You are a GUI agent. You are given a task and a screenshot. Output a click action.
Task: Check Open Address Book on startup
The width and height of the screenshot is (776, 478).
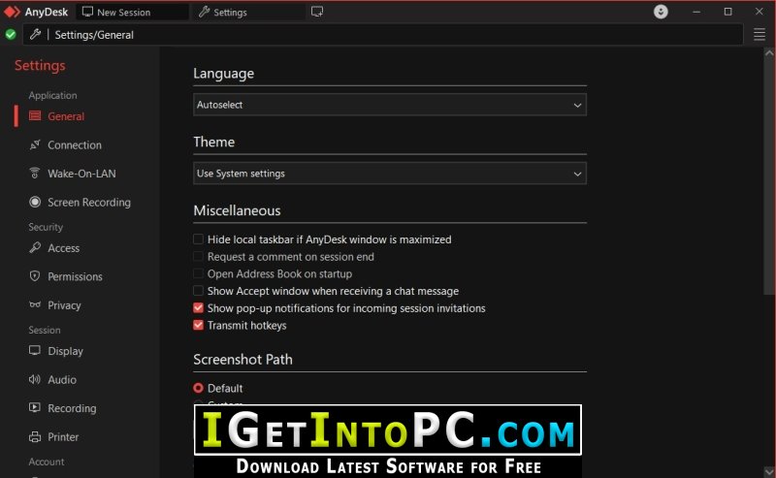tap(198, 273)
